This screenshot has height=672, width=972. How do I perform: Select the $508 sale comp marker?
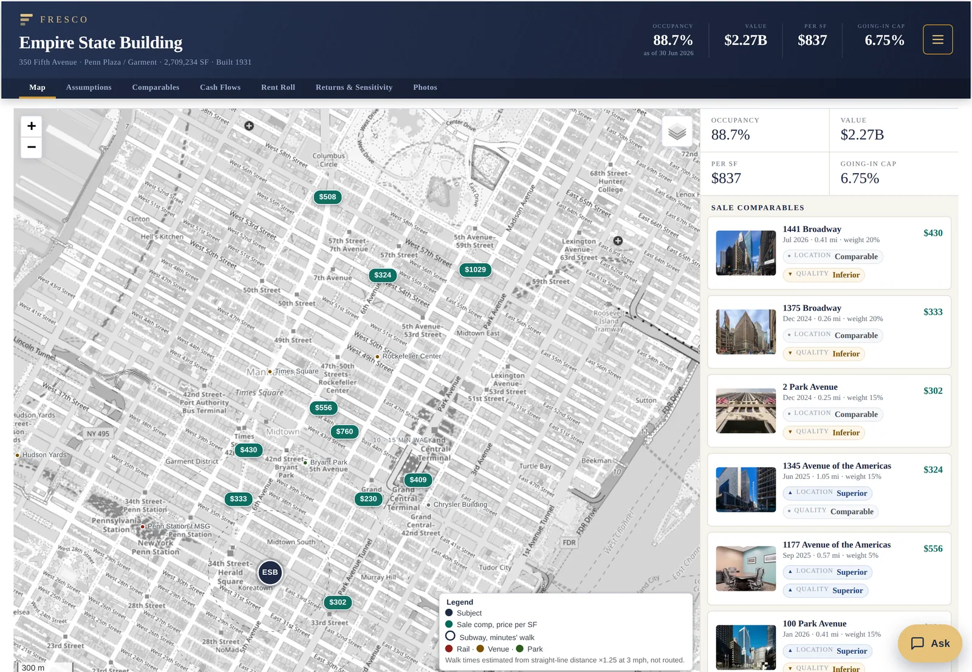click(327, 197)
